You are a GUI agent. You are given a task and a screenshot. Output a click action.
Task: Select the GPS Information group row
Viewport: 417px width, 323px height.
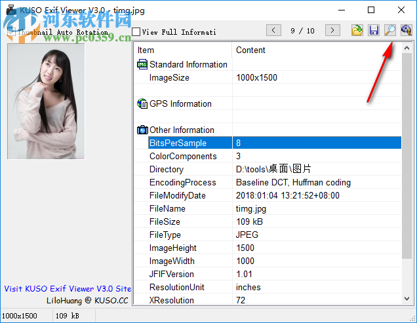[268, 104]
